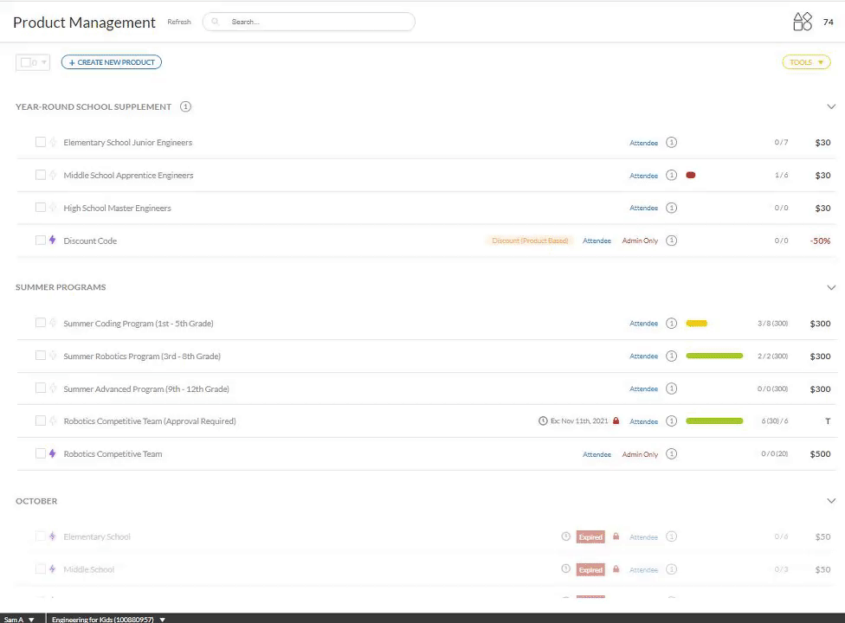Click the shapes icon beside the 74 count

(803, 22)
